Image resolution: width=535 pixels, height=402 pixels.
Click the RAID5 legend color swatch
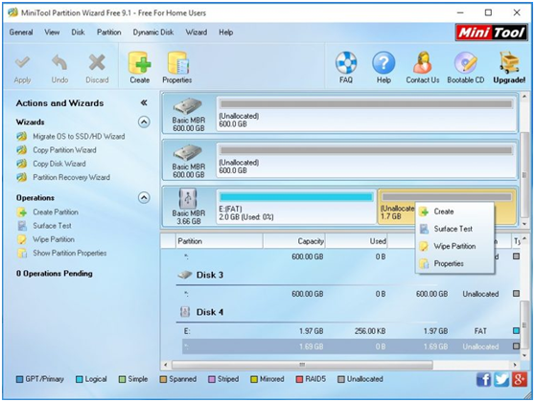pos(299,379)
